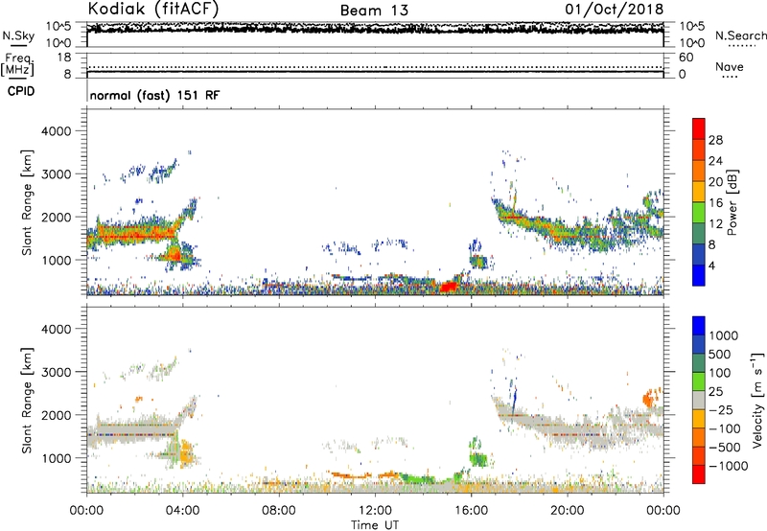Click the red top of power colorbar
This screenshot has width=767, height=531.
tap(699, 128)
